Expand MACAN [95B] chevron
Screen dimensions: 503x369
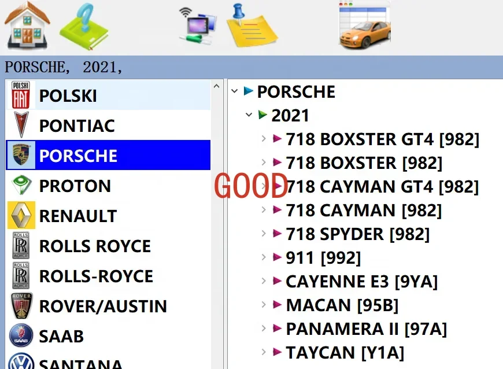[264, 305]
